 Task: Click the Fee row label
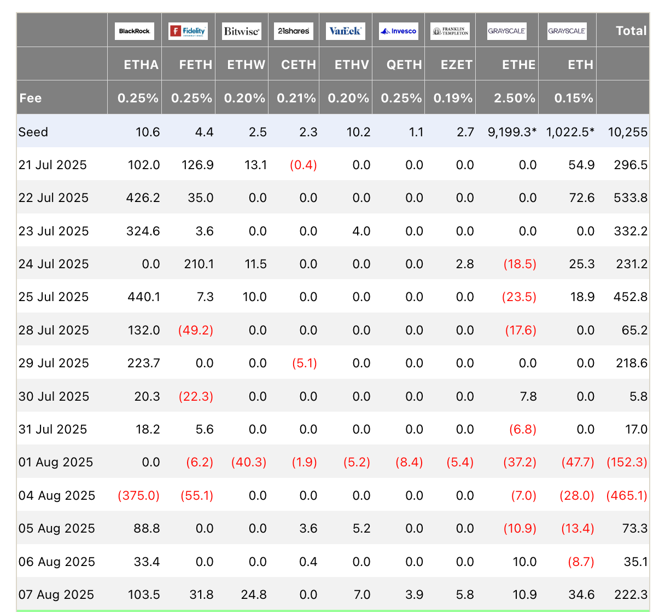(x=31, y=98)
